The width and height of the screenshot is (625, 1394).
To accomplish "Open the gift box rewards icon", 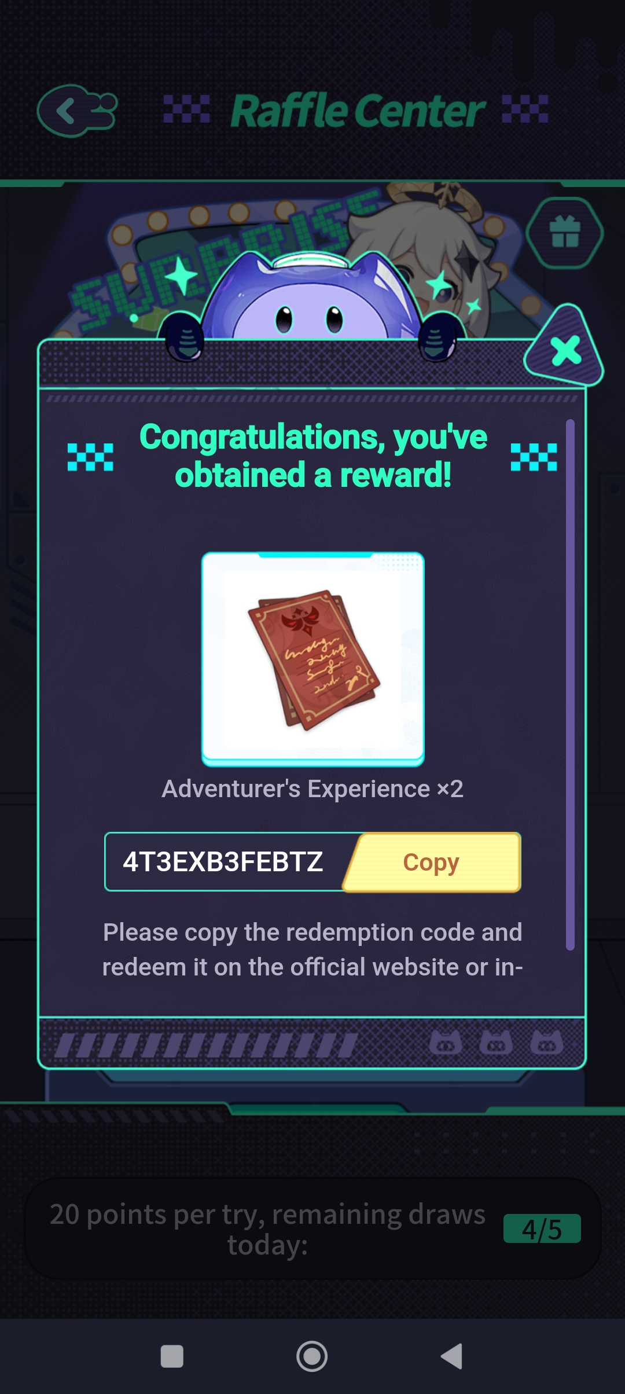I will pos(565,233).
